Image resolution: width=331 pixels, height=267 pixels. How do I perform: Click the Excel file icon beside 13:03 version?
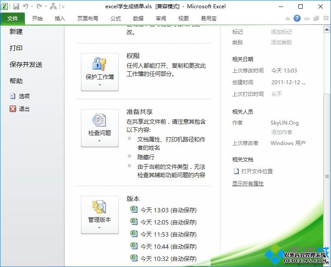(134, 209)
